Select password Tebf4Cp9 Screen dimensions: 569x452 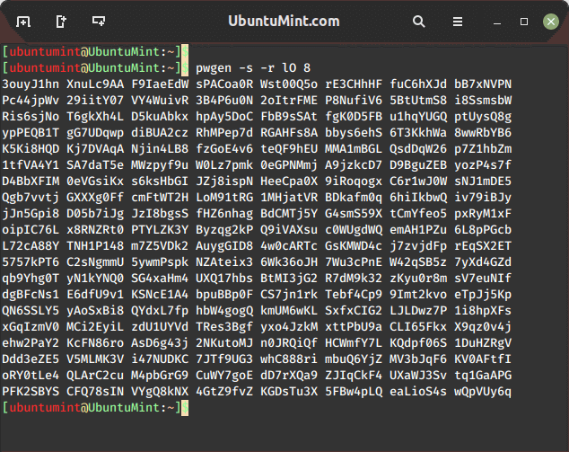tap(354, 295)
